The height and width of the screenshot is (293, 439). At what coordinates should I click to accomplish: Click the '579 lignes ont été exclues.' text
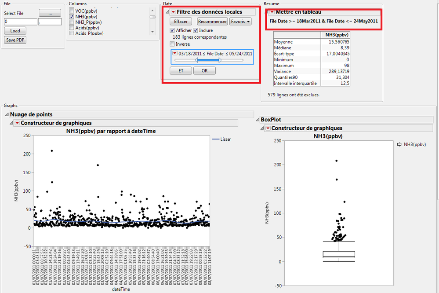(x=294, y=95)
